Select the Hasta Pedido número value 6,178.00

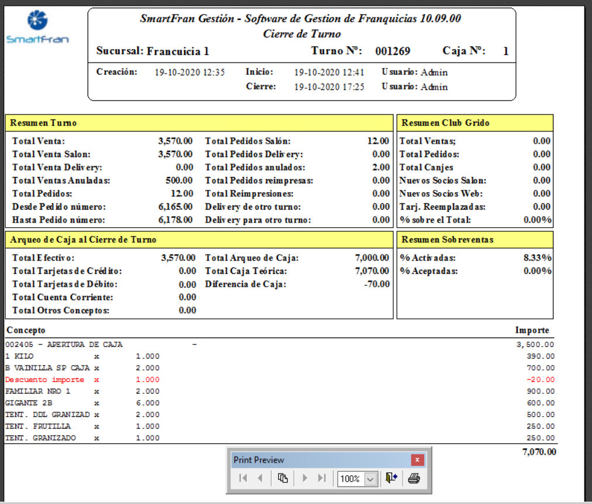pyautogui.click(x=175, y=220)
